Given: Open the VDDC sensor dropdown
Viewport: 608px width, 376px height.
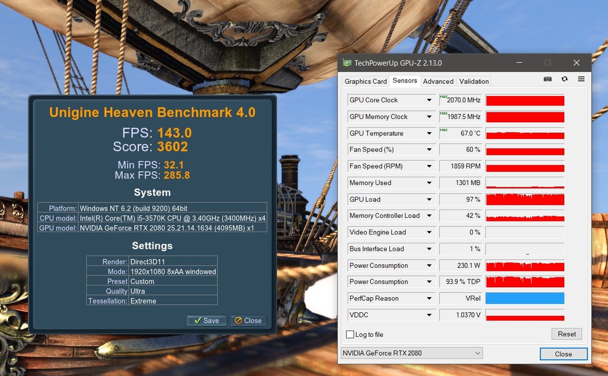Looking at the screenshot, I should point(429,315).
